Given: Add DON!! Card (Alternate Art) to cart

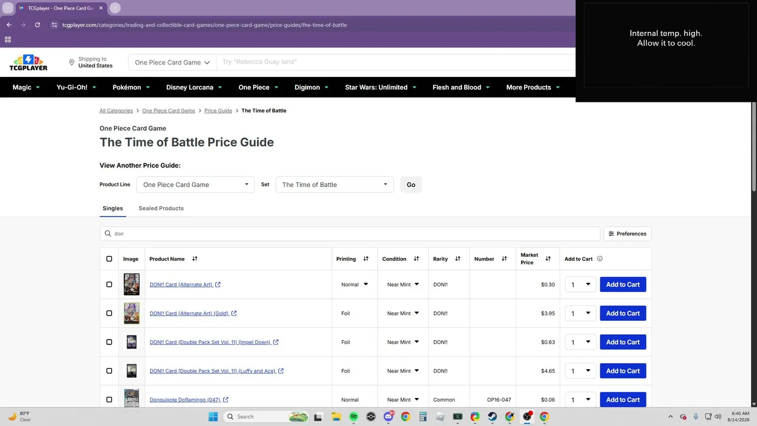Looking at the screenshot, I should coord(623,285).
